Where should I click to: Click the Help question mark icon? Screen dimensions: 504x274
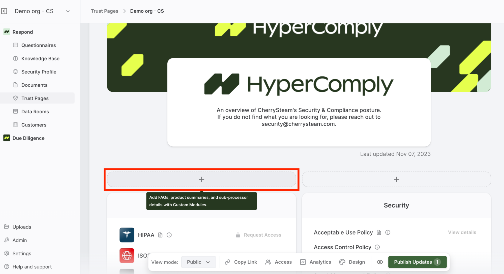(7, 267)
